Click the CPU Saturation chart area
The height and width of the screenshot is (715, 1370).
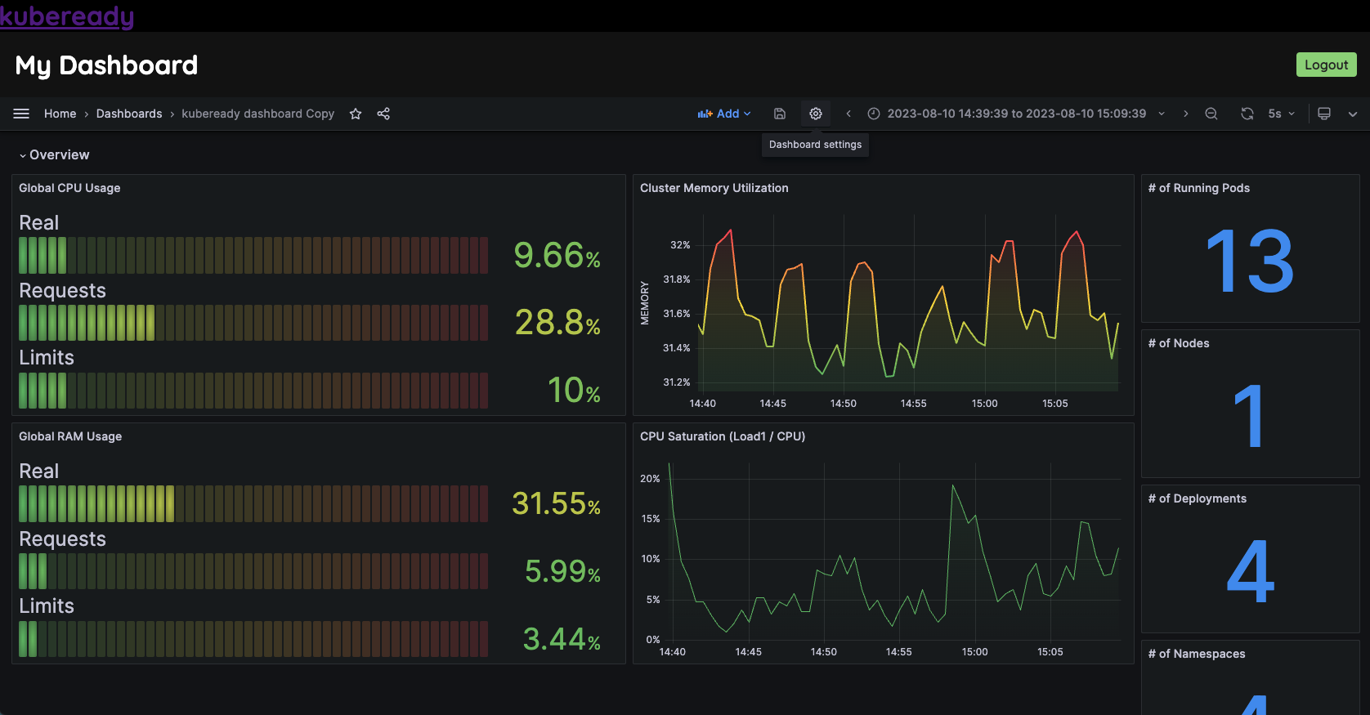(894, 552)
